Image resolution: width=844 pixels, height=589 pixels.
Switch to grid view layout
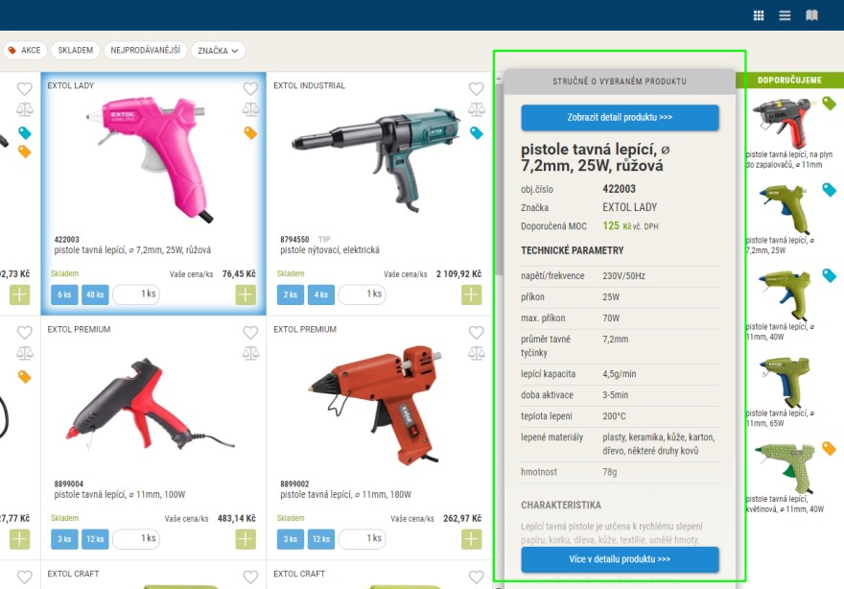pyautogui.click(x=759, y=15)
